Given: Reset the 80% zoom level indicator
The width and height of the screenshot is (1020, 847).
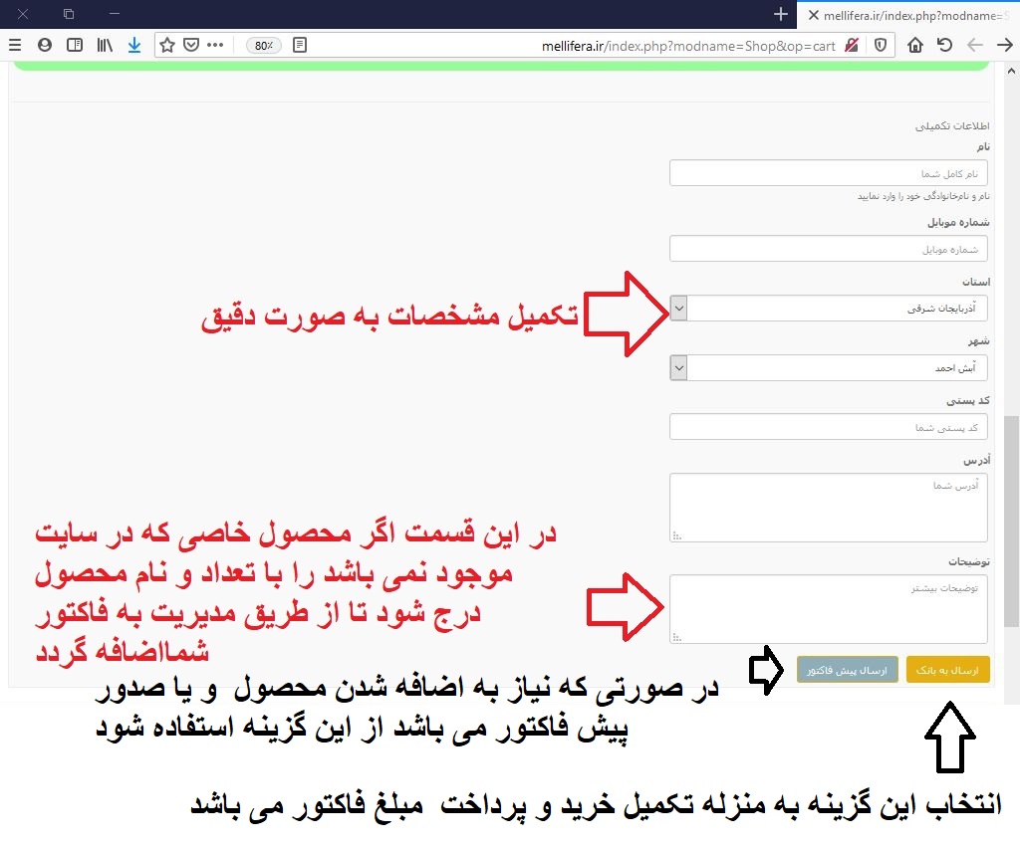Looking at the screenshot, I should pyautogui.click(x=264, y=45).
